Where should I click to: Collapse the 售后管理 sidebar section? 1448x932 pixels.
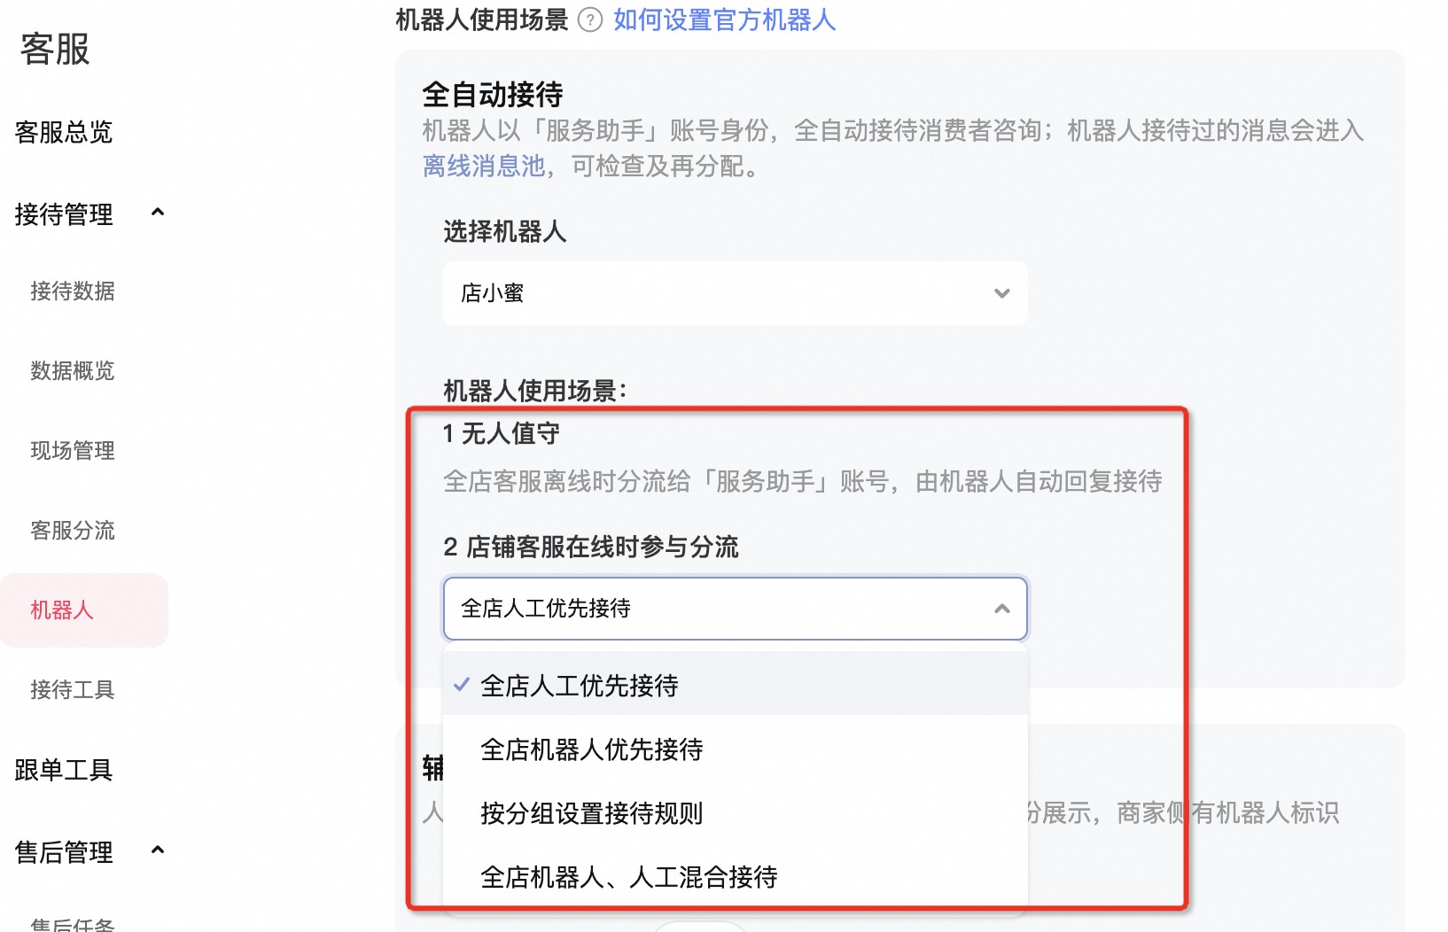(x=159, y=850)
